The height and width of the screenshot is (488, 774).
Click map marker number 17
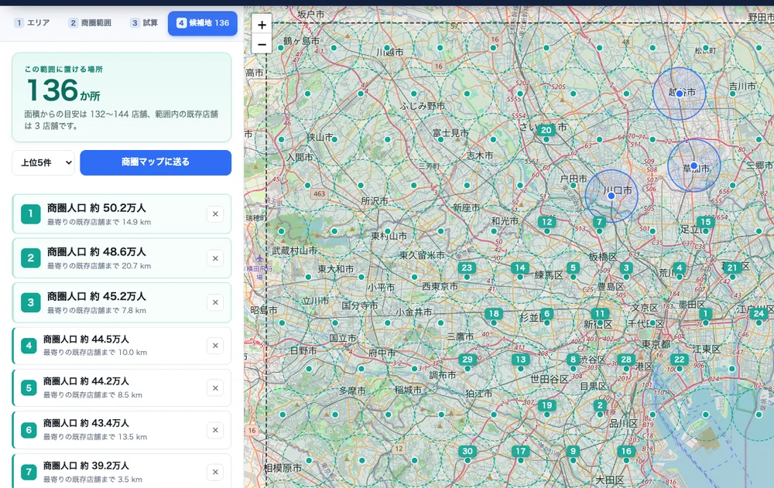pos(520,451)
